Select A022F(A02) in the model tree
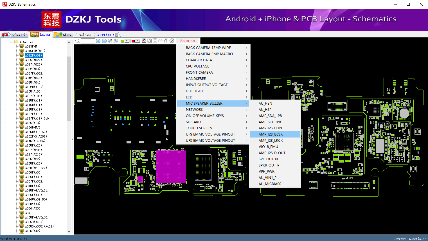This screenshot has width=428, height=241. click(x=34, y=55)
